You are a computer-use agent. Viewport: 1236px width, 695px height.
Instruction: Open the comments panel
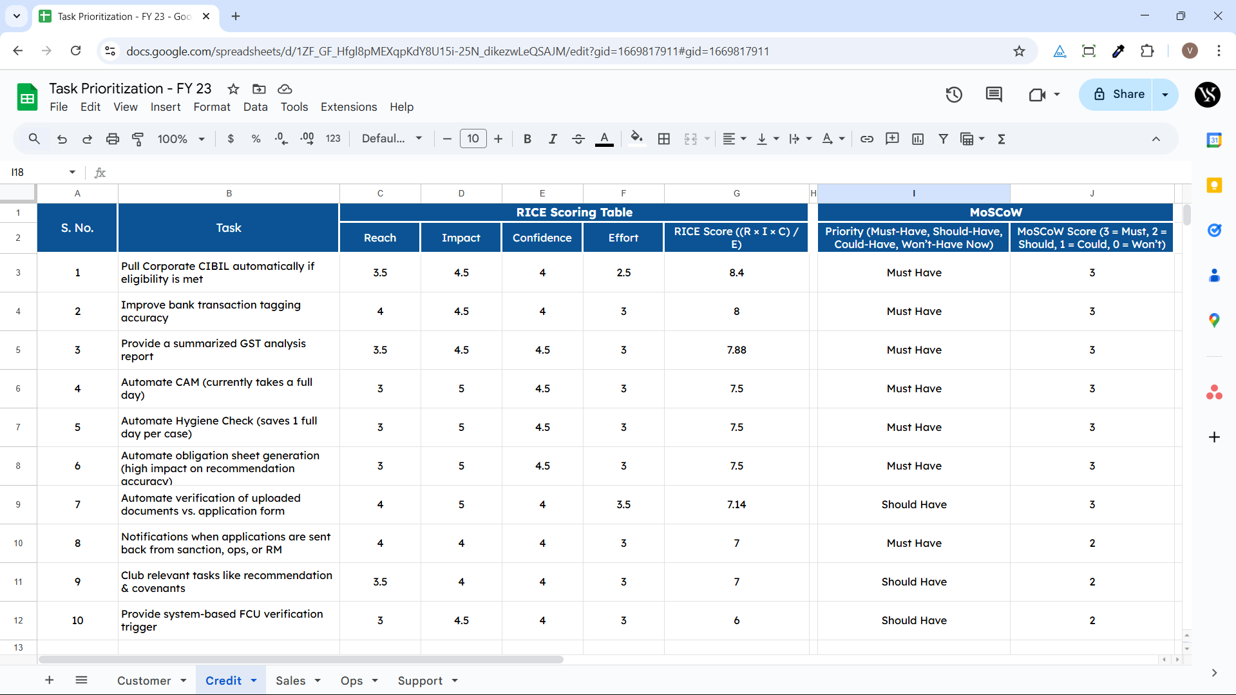click(994, 95)
